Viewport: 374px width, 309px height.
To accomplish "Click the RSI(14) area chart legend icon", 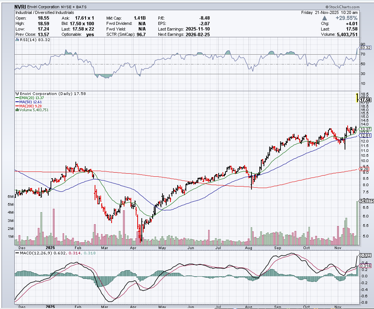I will point(17,39).
